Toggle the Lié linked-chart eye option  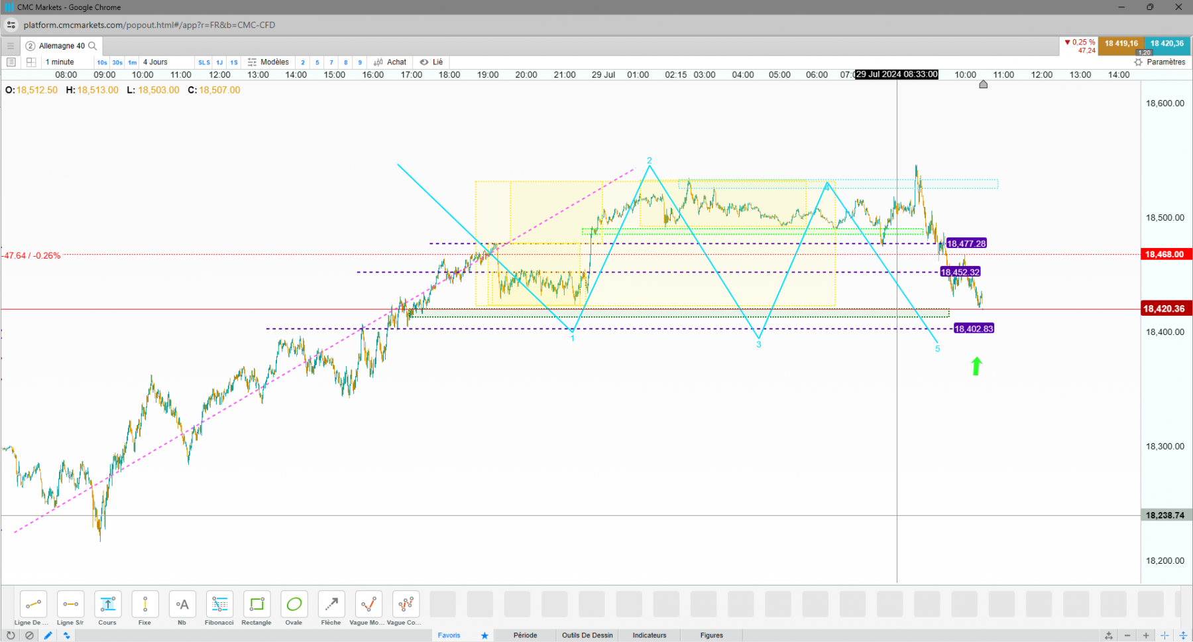pyautogui.click(x=431, y=62)
